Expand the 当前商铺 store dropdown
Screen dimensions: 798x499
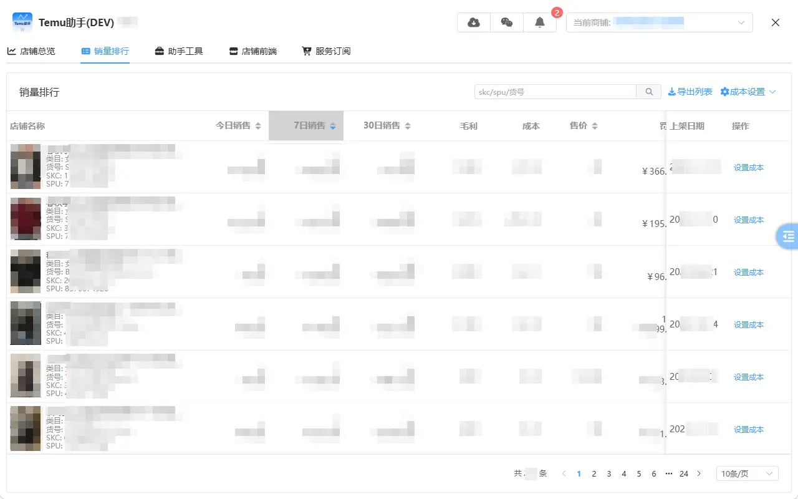tap(660, 22)
